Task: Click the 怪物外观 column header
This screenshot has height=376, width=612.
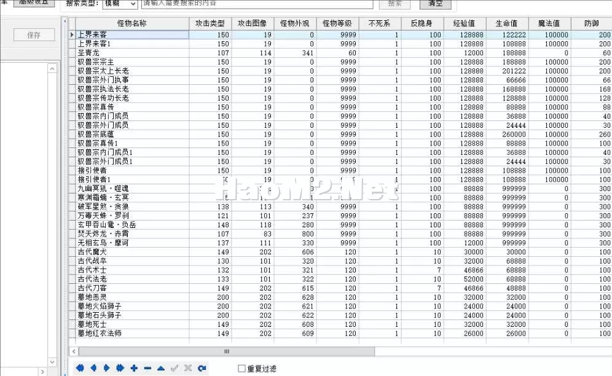Action: pos(295,23)
